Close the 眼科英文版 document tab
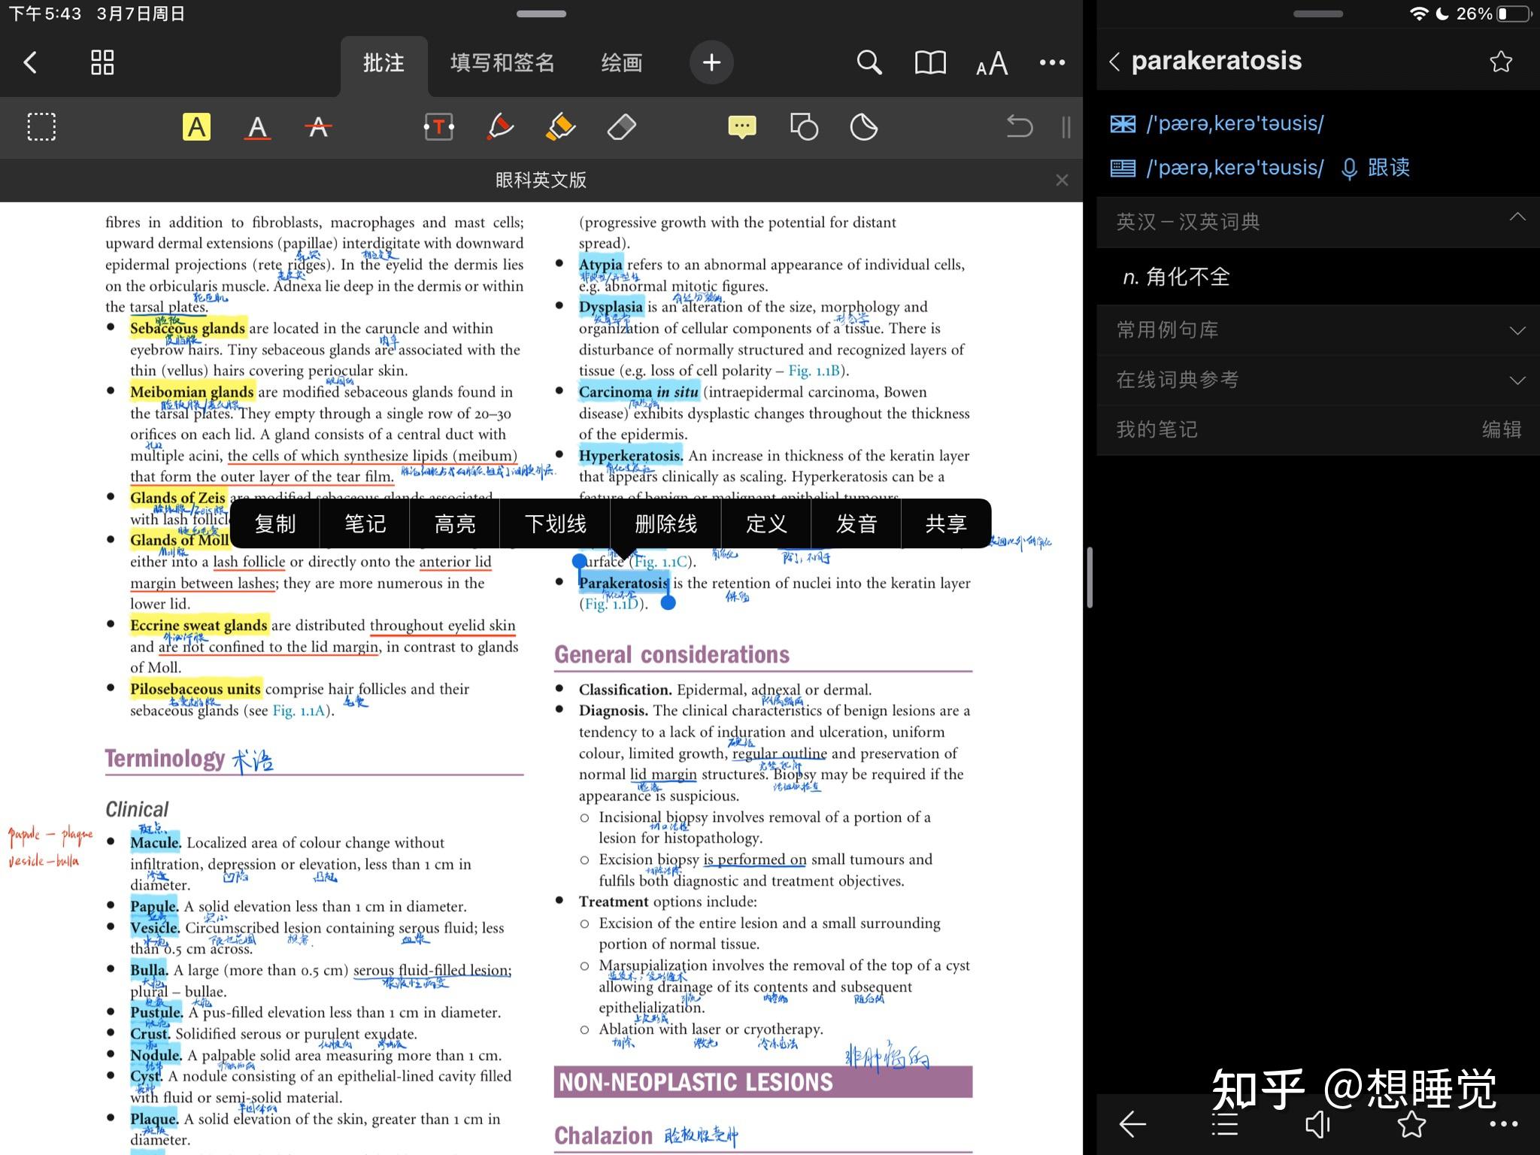Image resolution: width=1540 pixels, height=1155 pixels. tap(1062, 180)
